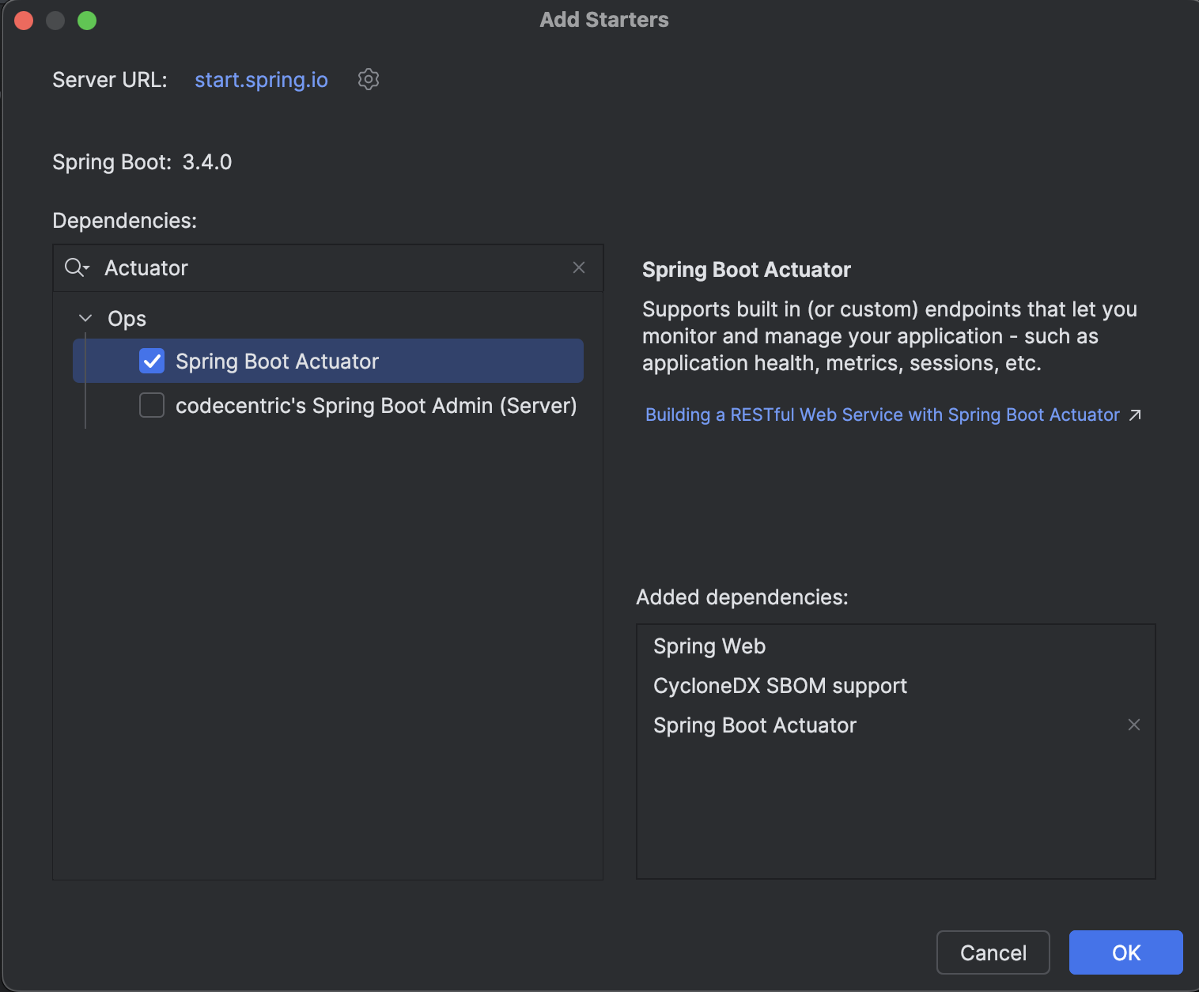Select the Spring Boot Actuator tree item
Viewport: 1199px width, 992px height.
click(277, 361)
